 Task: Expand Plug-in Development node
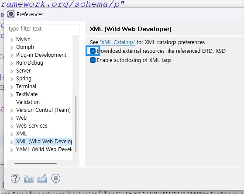click(11, 55)
